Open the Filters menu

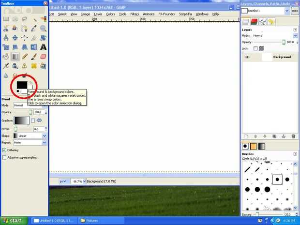click(x=135, y=14)
